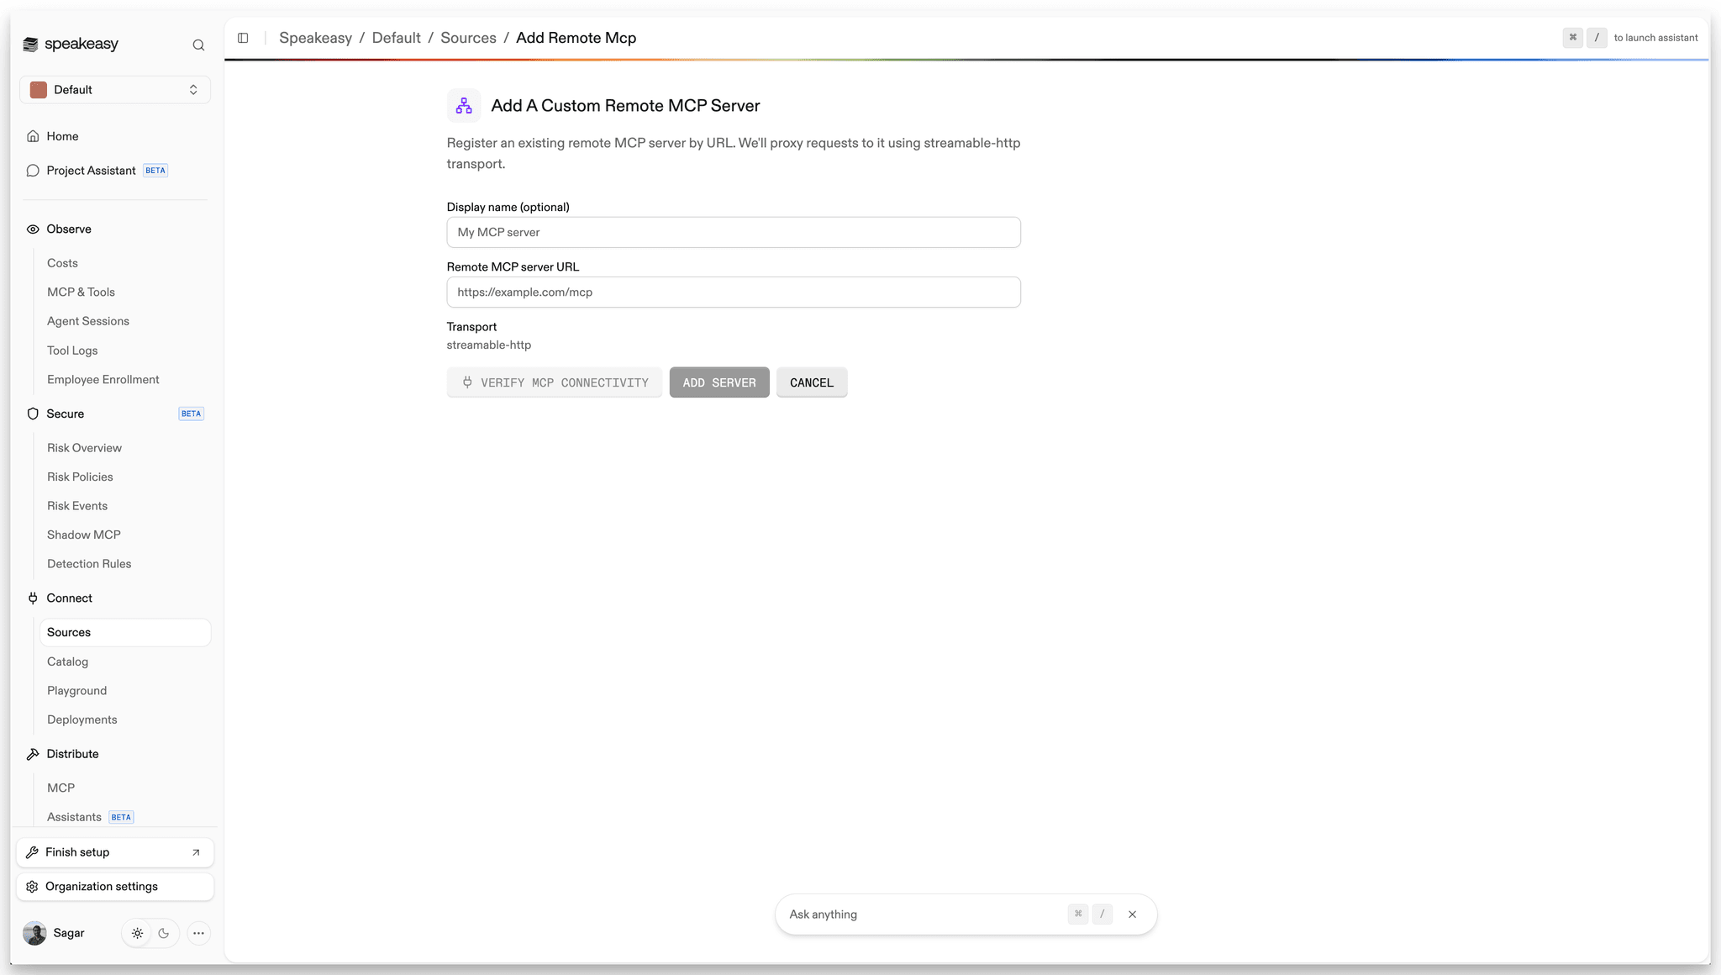1721x975 pixels.
Task: Click the Secure shield icon
Action: point(33,414)
